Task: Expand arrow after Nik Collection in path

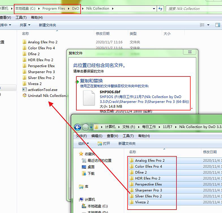Action: point(113,9)
